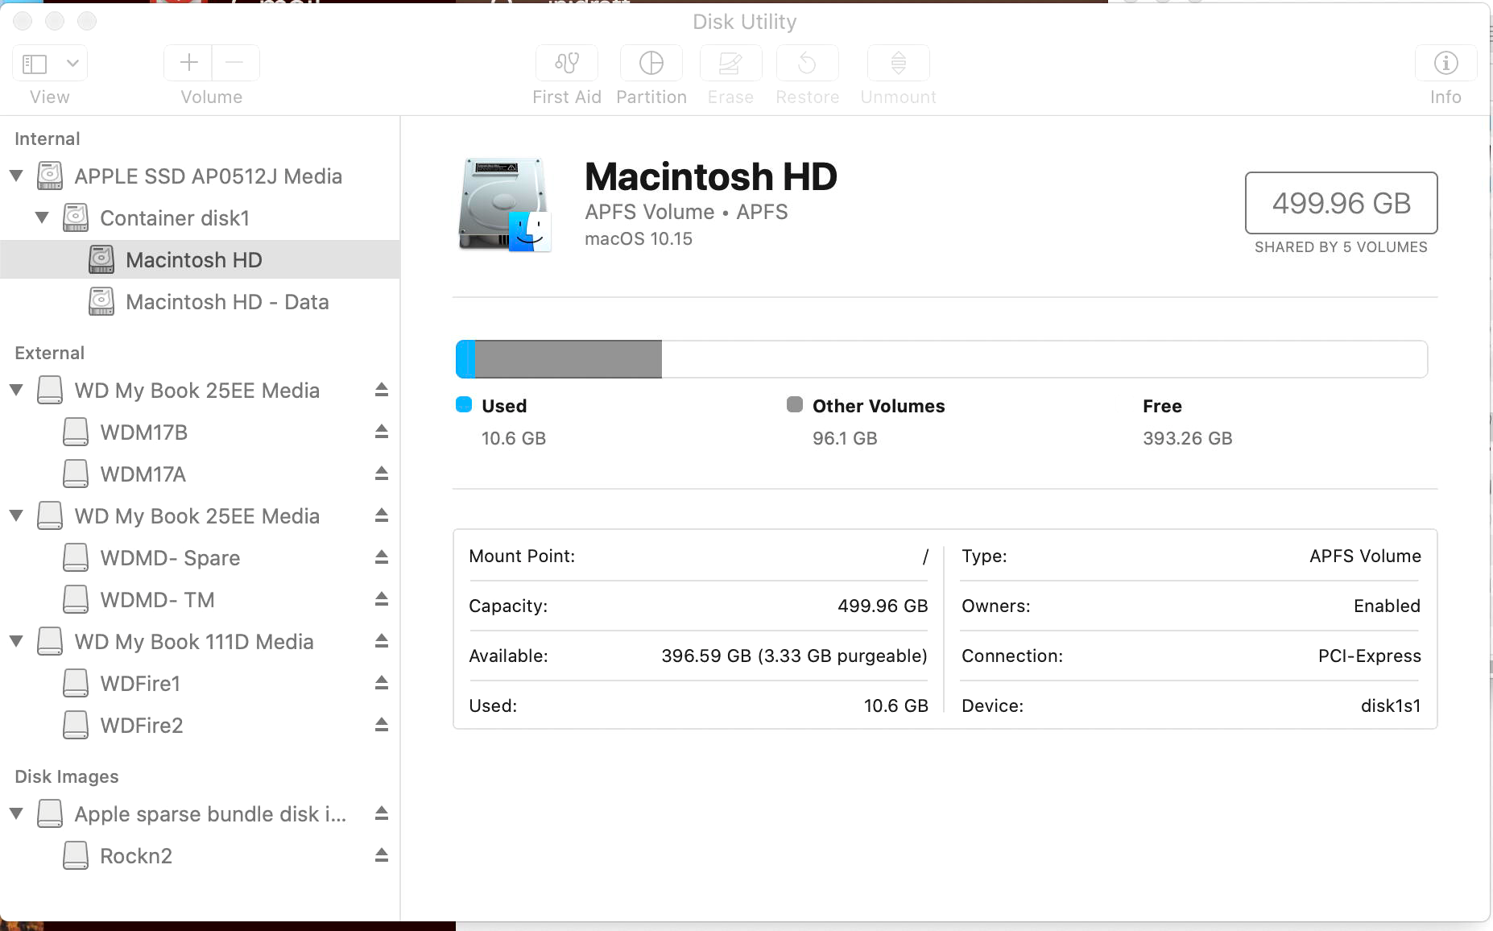Select the WDM17A volume

point(200,474)
